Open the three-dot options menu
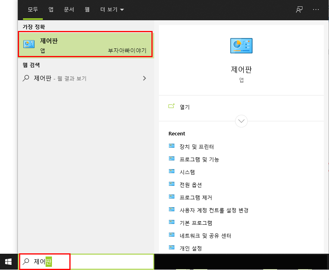 click(316, 10)
